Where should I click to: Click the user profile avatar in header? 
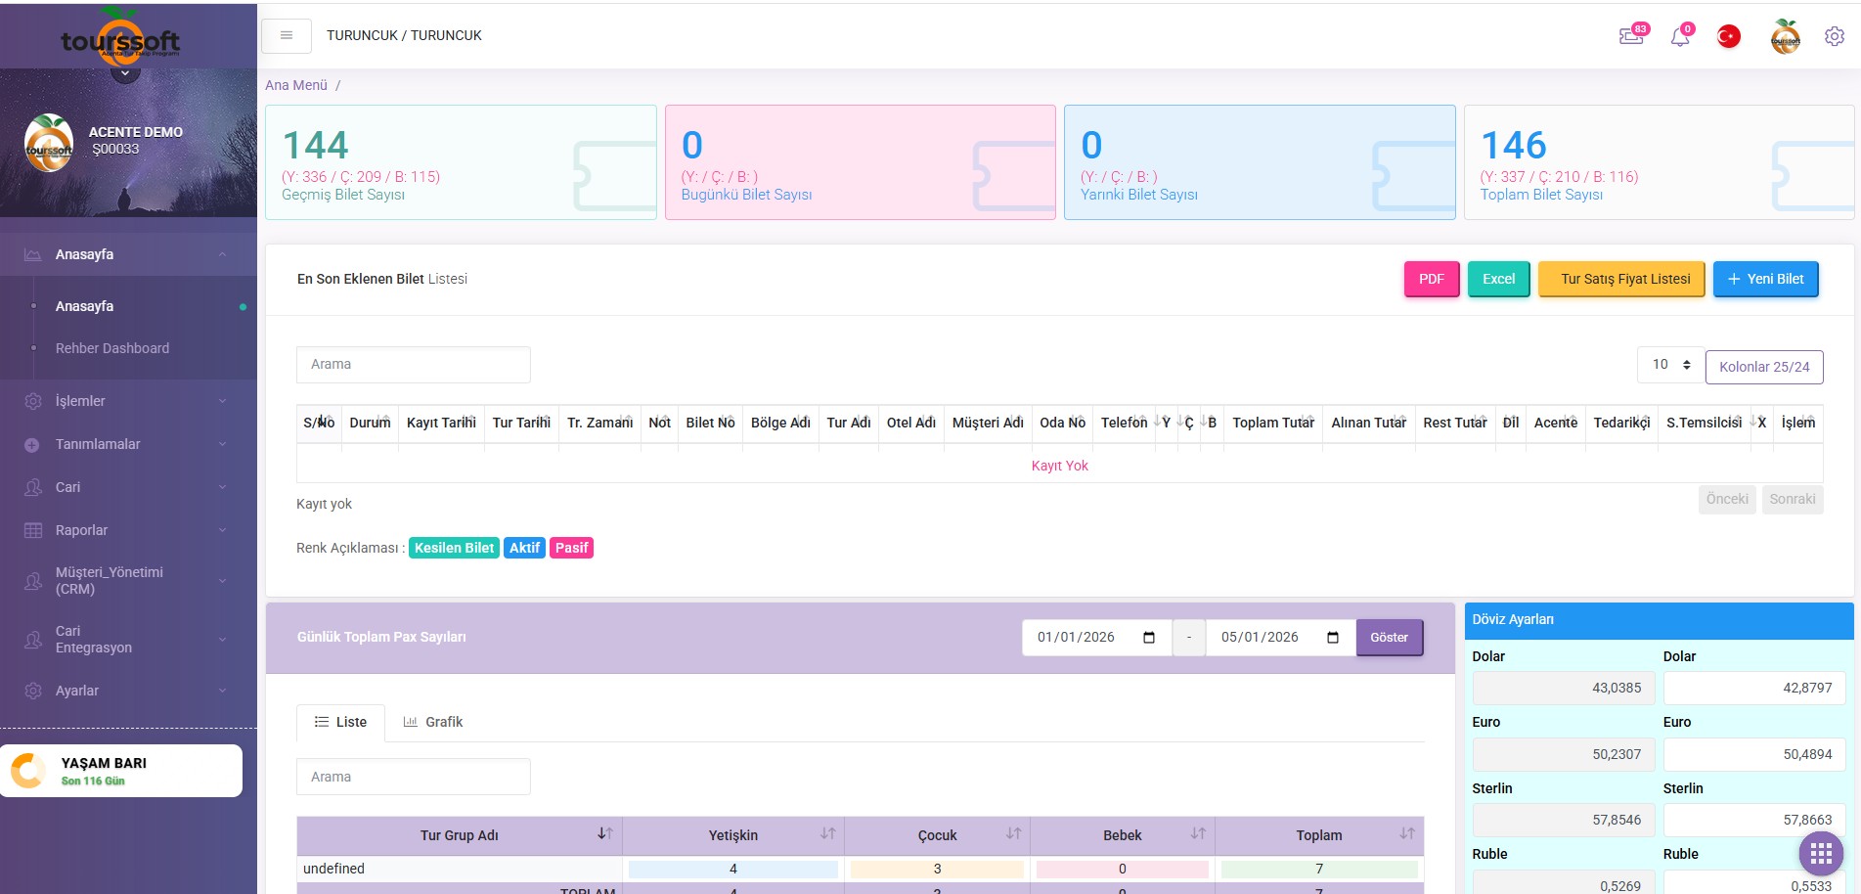tap(1785, 36)
